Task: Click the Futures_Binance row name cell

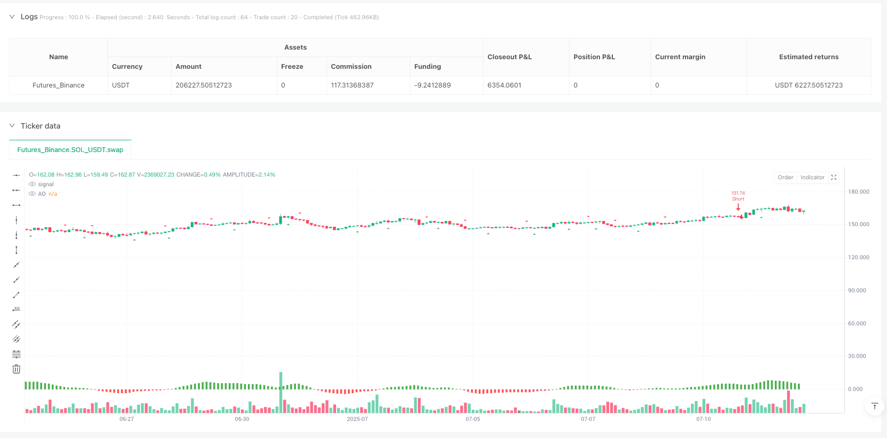Action: click(58, 85)
